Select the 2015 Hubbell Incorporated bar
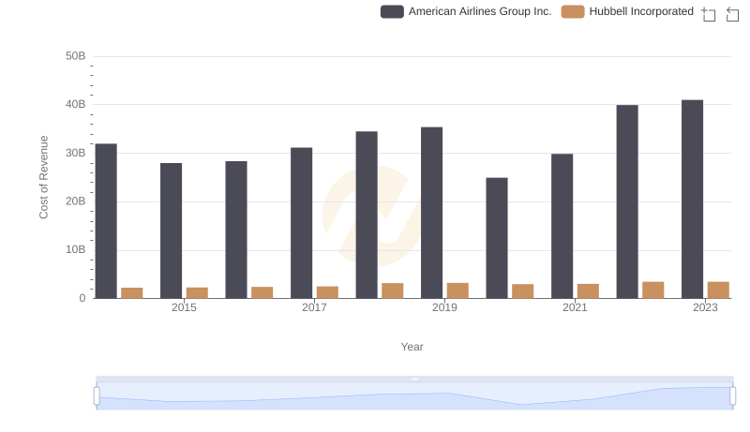750x432 pixels. (x=197, y=293)
